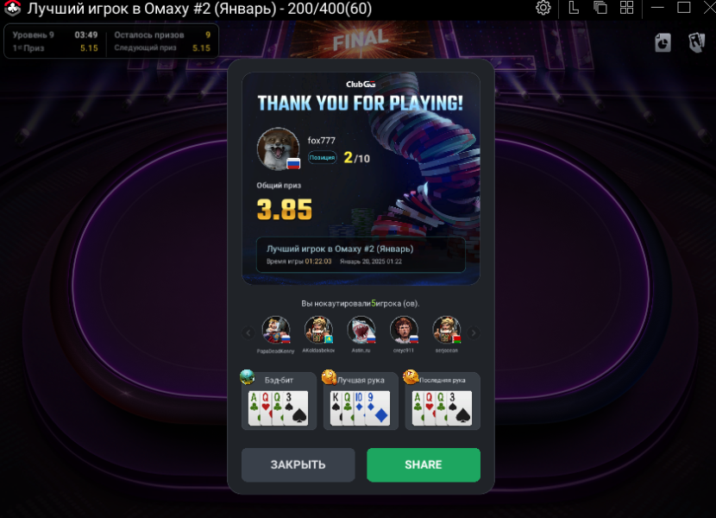Click the ClubGG app logo in title bar
This screenshot has height=518, width=716.
click(x=12, y=9)
